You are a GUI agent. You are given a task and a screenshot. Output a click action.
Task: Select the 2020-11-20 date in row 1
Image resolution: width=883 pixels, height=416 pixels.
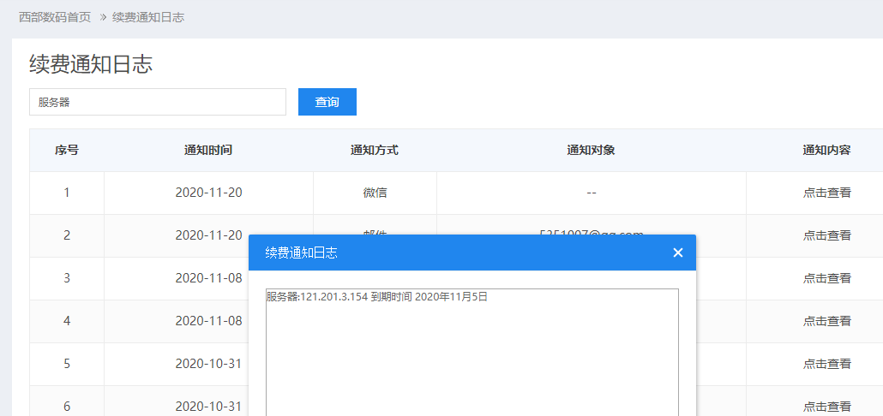pos(208,193)
